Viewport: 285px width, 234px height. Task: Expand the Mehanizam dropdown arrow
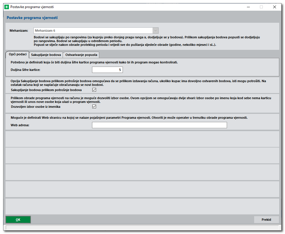click(155, 31)
